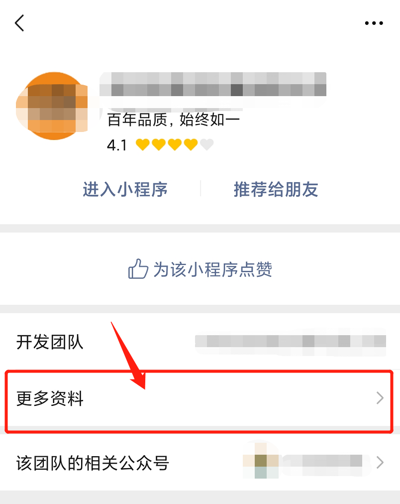Image resolution: width=400 pixels, height=504 pixels.
Task: Click the second yellow rating heart
Action: coord(159,144)
